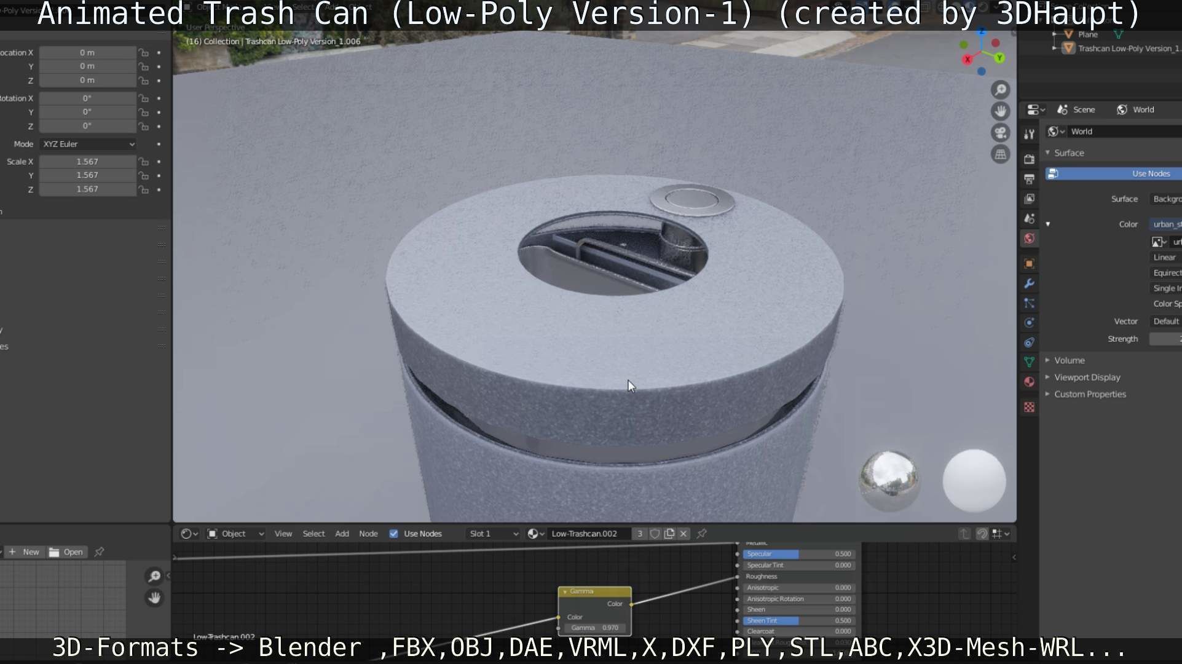Pin the node tree with the pin icon
This screenshot has height=664, width=1182.
click(x=702, y=534)
